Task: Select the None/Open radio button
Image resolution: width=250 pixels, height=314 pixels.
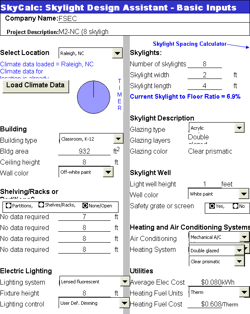Action: [85, 206]
